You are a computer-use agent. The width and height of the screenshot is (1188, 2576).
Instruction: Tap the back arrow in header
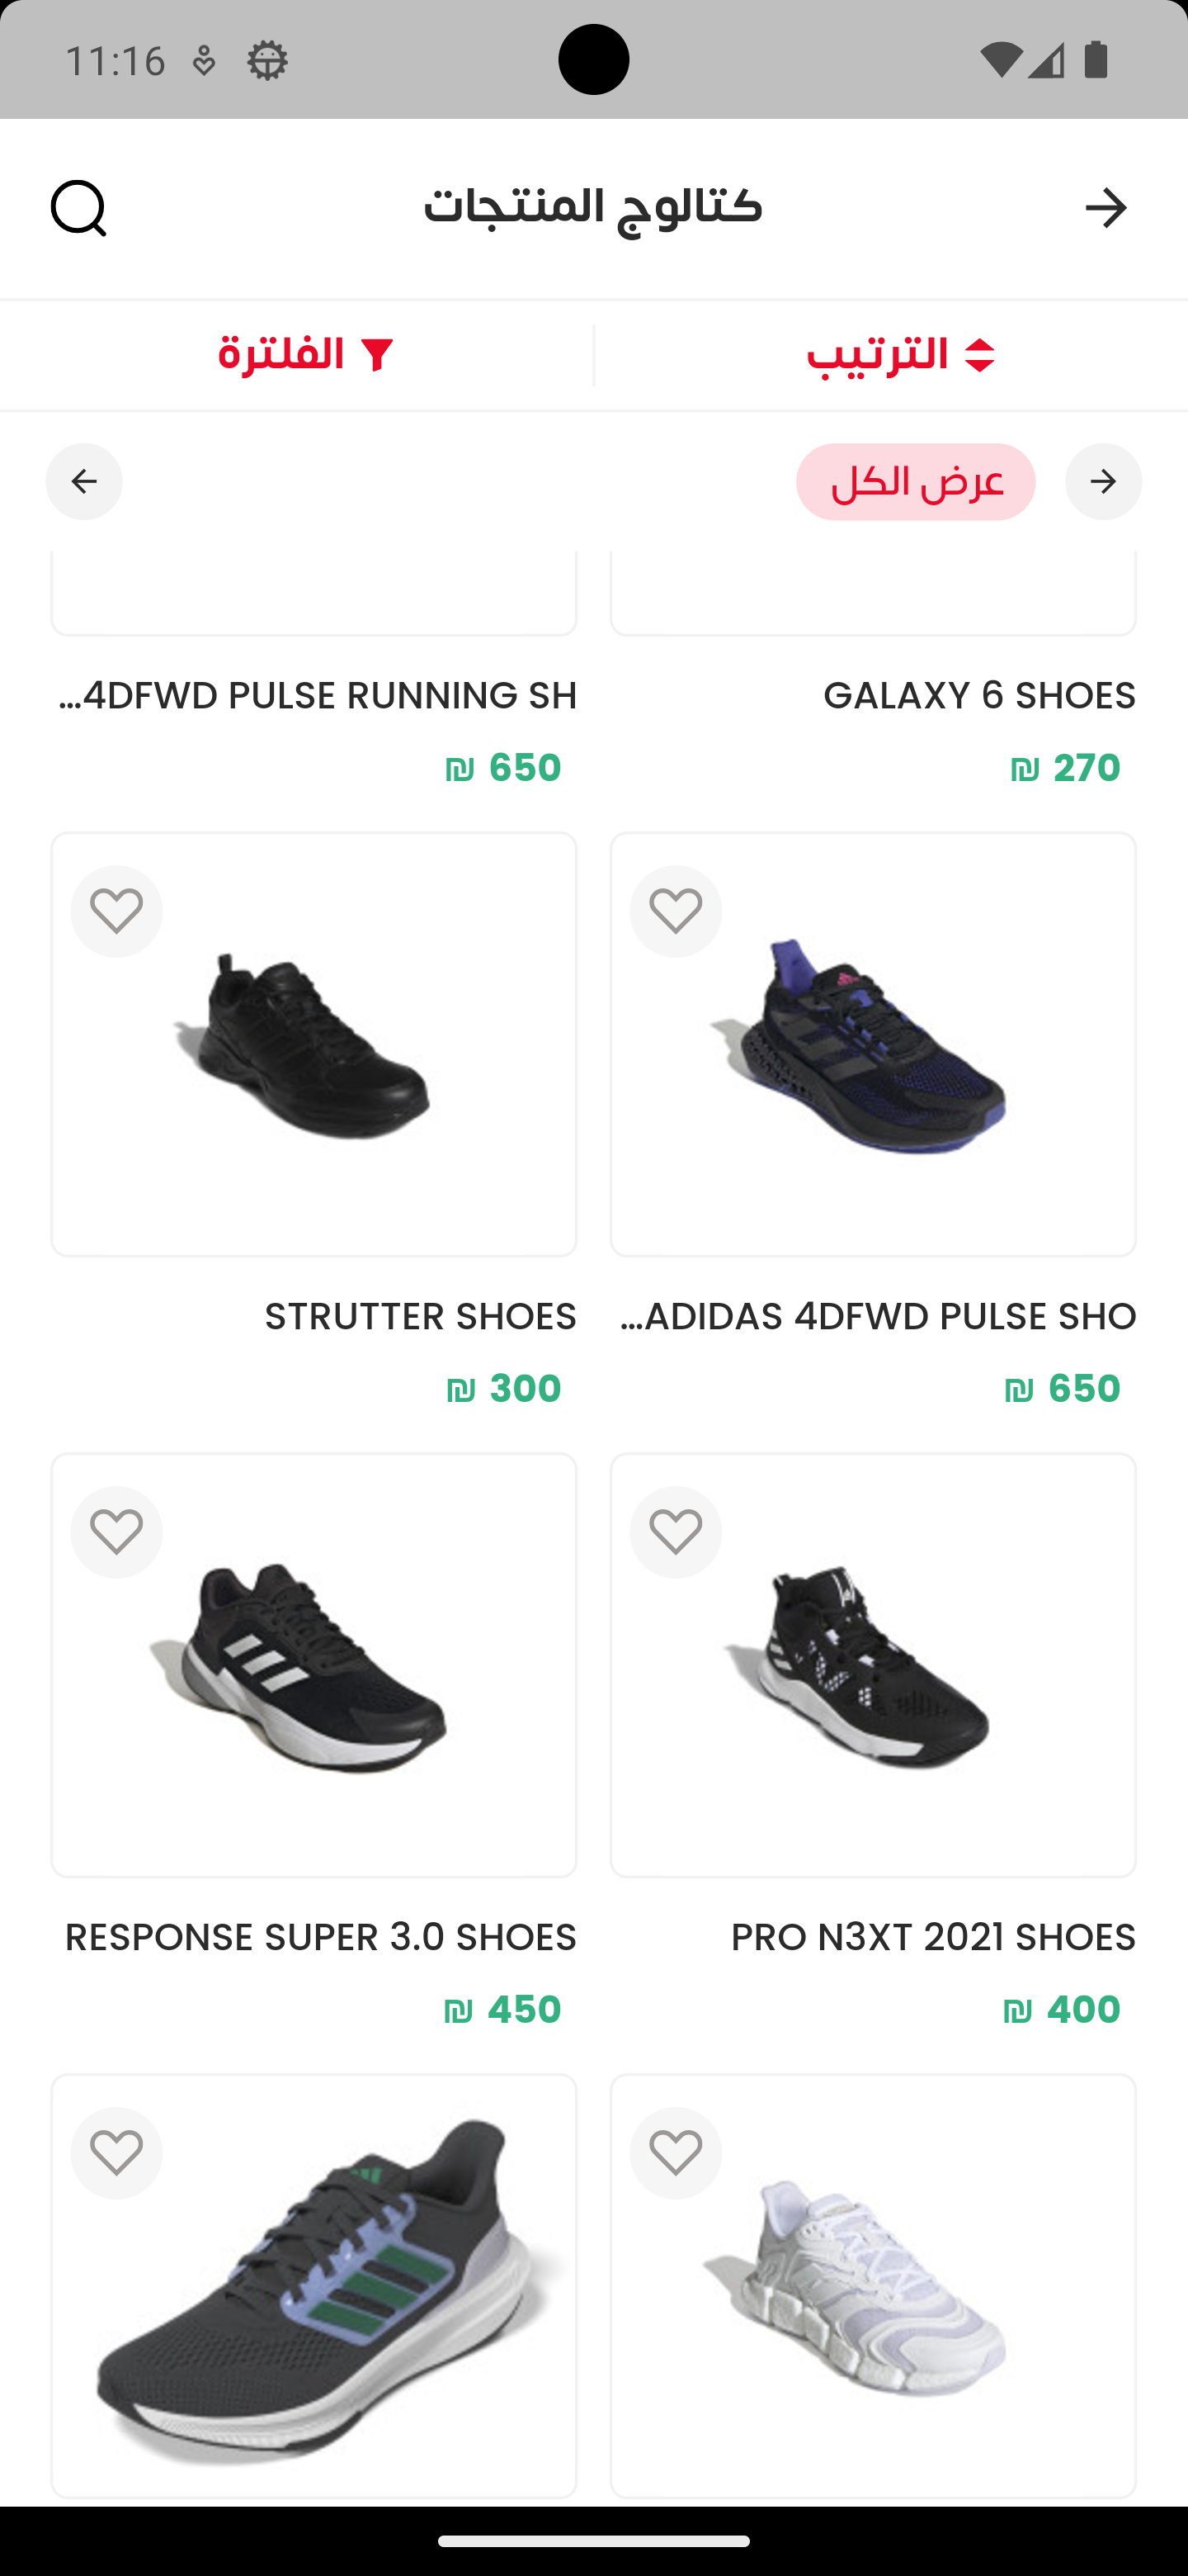click(1105, 208)
